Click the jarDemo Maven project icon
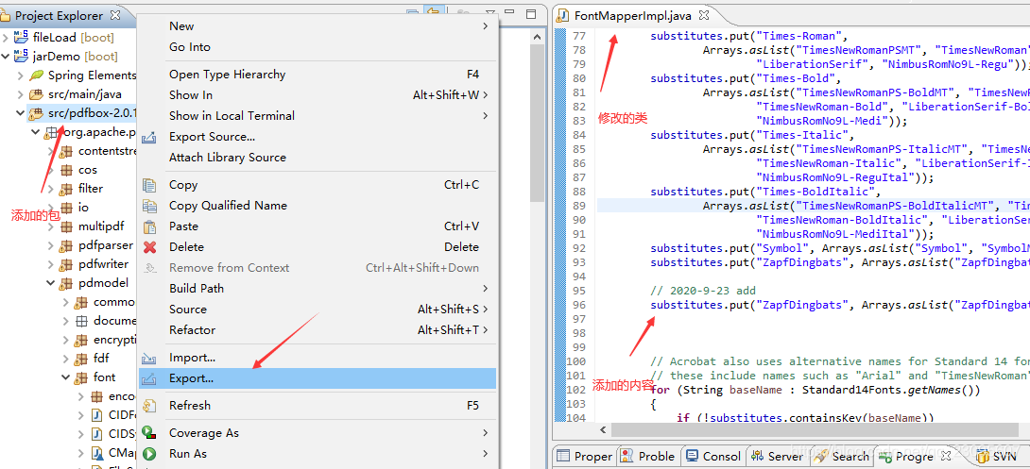This screenshot has height=469, width=1030. [x=21, y=57]
